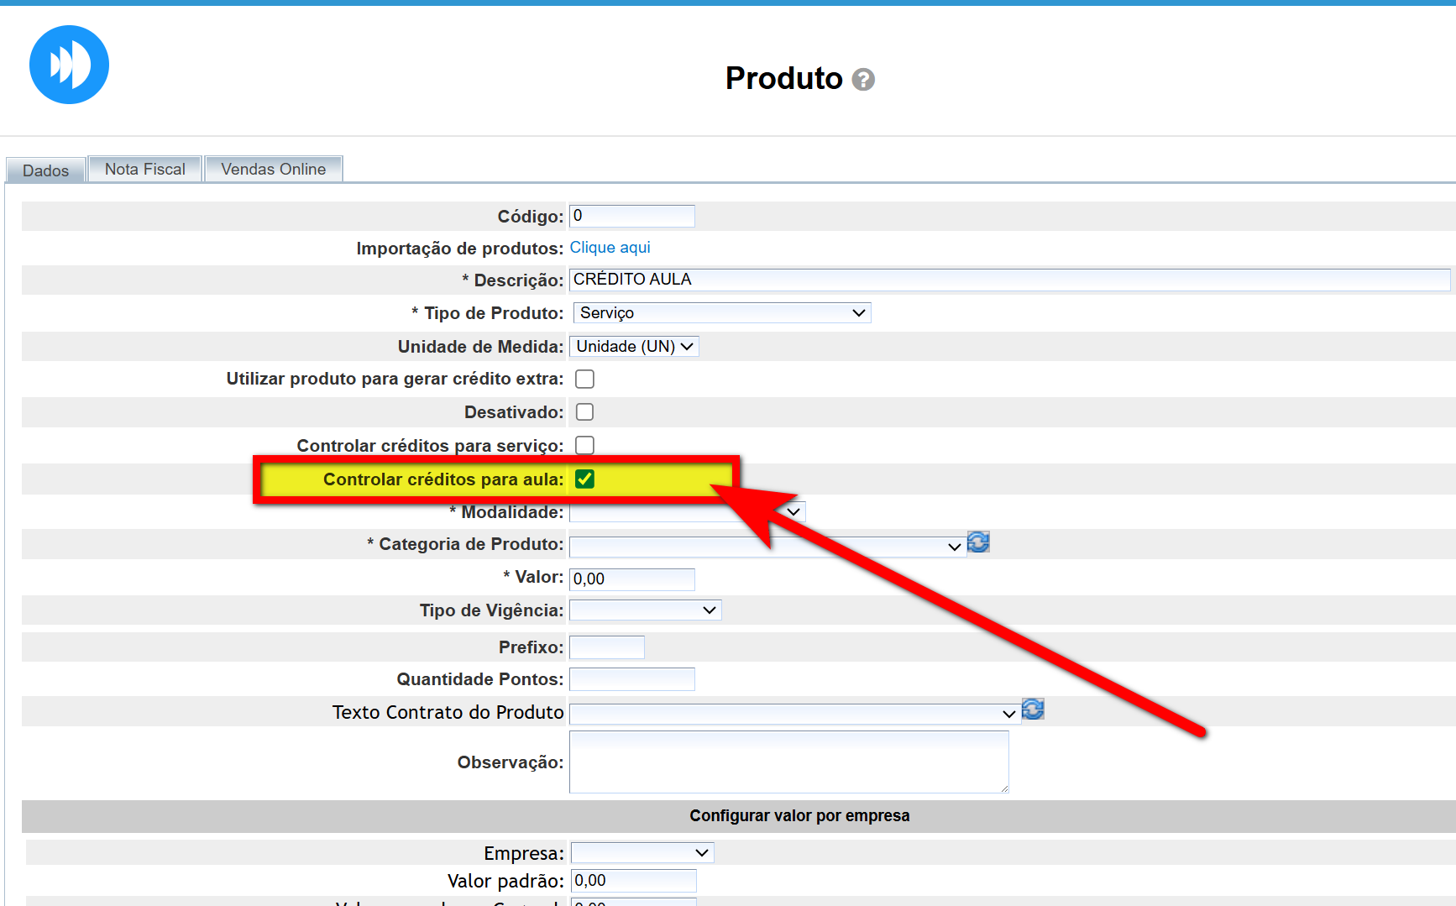Refresh the Categoria de Produto list
The width and height of the screenshot is (1456, 906).
[x=978, y=542]
